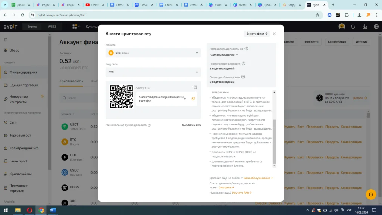This screenshot has width=382, height=215.
Task: Open the Windows notification center
Action: tap(374, 210)
